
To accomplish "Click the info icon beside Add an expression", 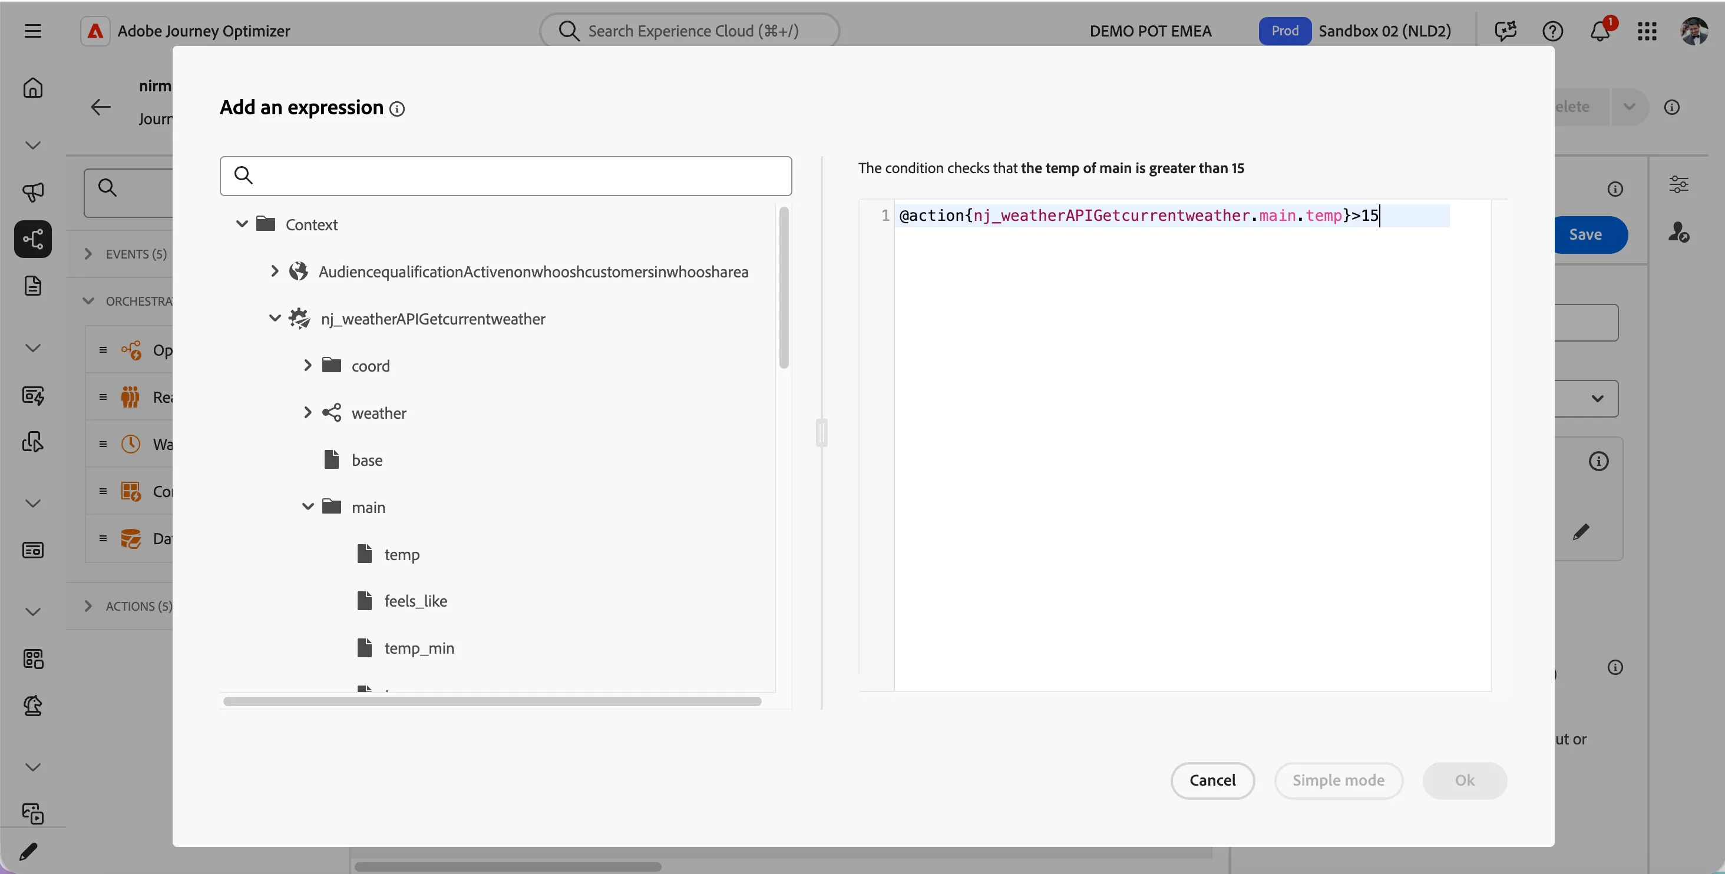I will point(397,109).
